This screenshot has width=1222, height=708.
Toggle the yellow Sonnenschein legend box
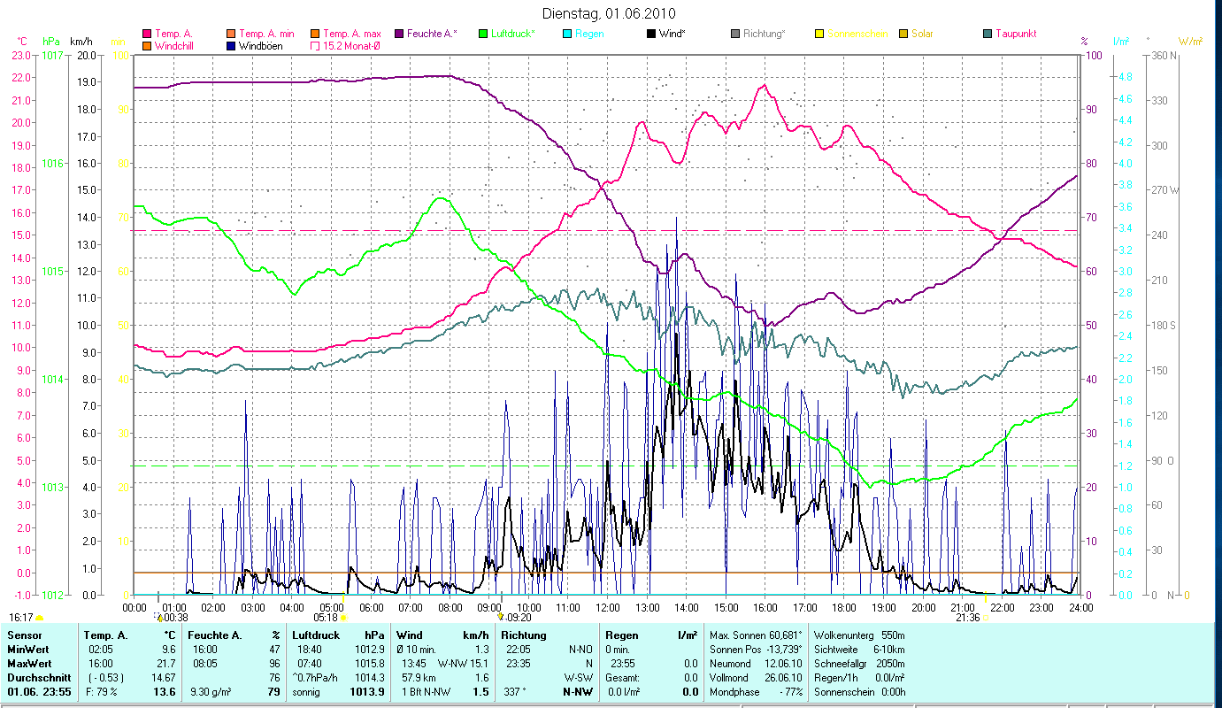(x=819, y=34)
